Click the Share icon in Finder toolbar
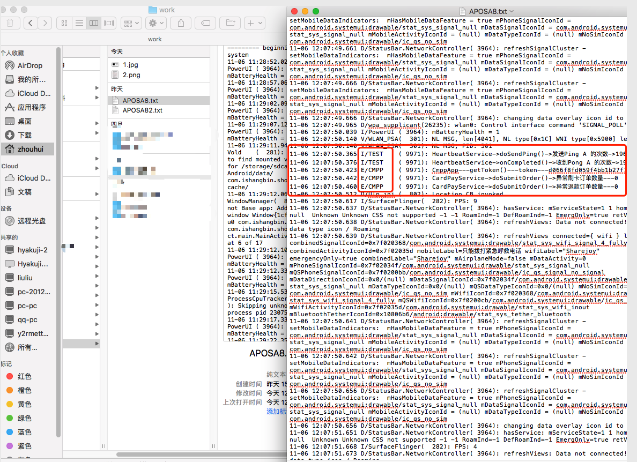The width and height of the screenshot is (637, 462). click(181, 23)
